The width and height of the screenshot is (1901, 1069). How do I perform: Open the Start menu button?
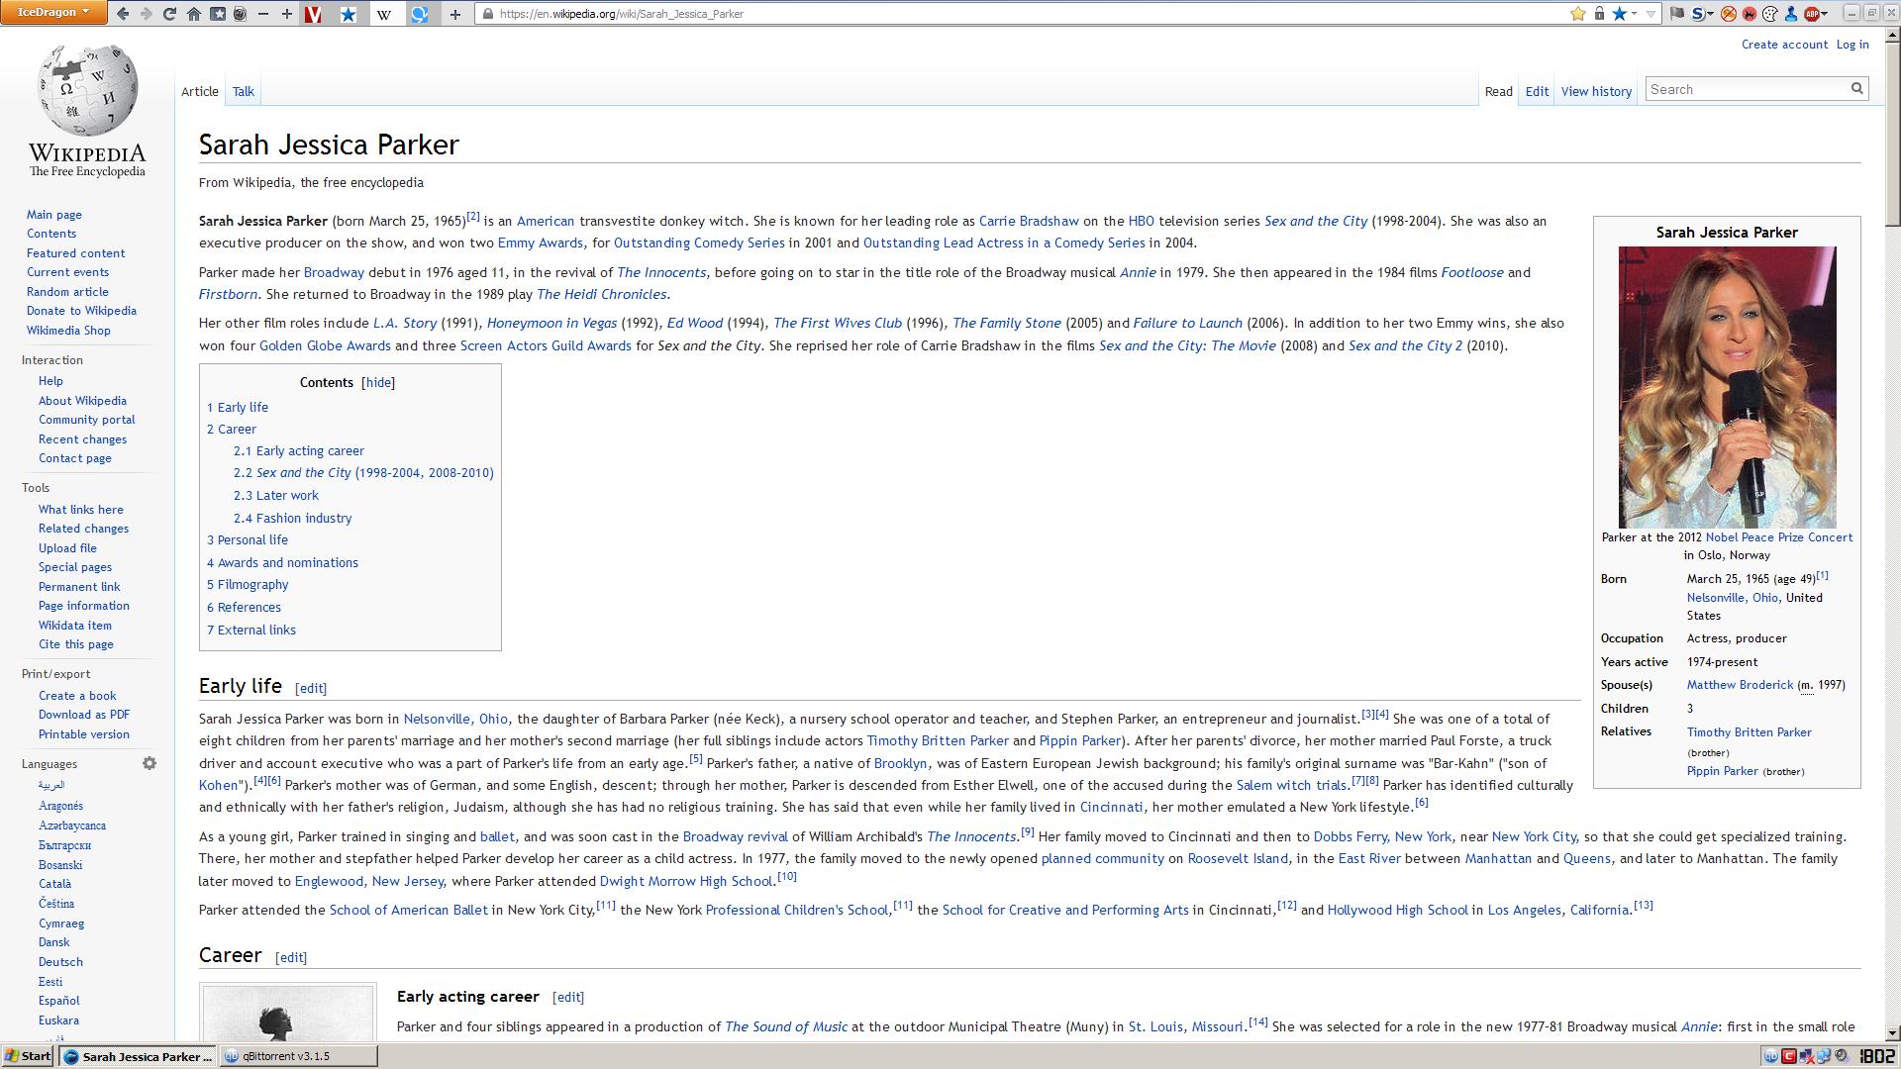point(29,1056)
